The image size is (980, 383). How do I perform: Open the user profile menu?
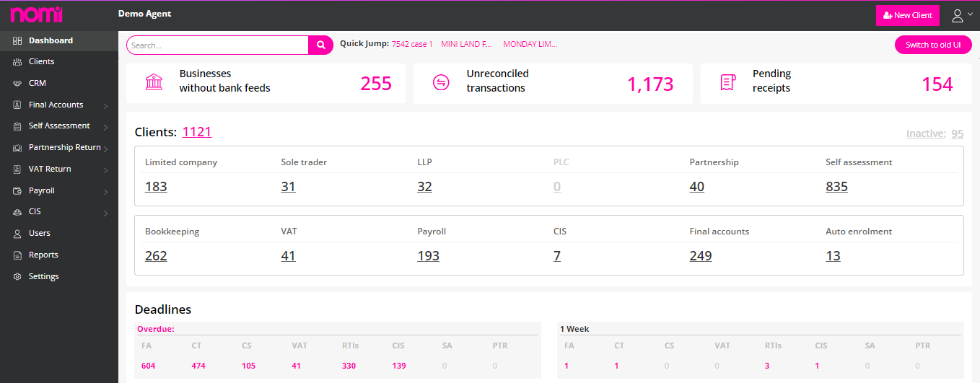click(962, 15)
